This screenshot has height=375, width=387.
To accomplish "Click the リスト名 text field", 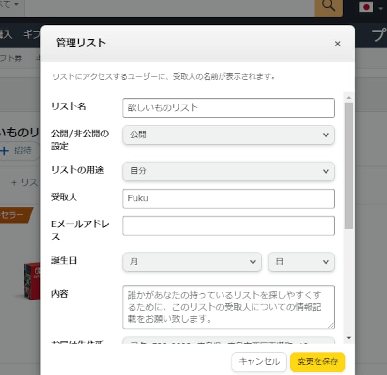I will (x=228, y=108).
